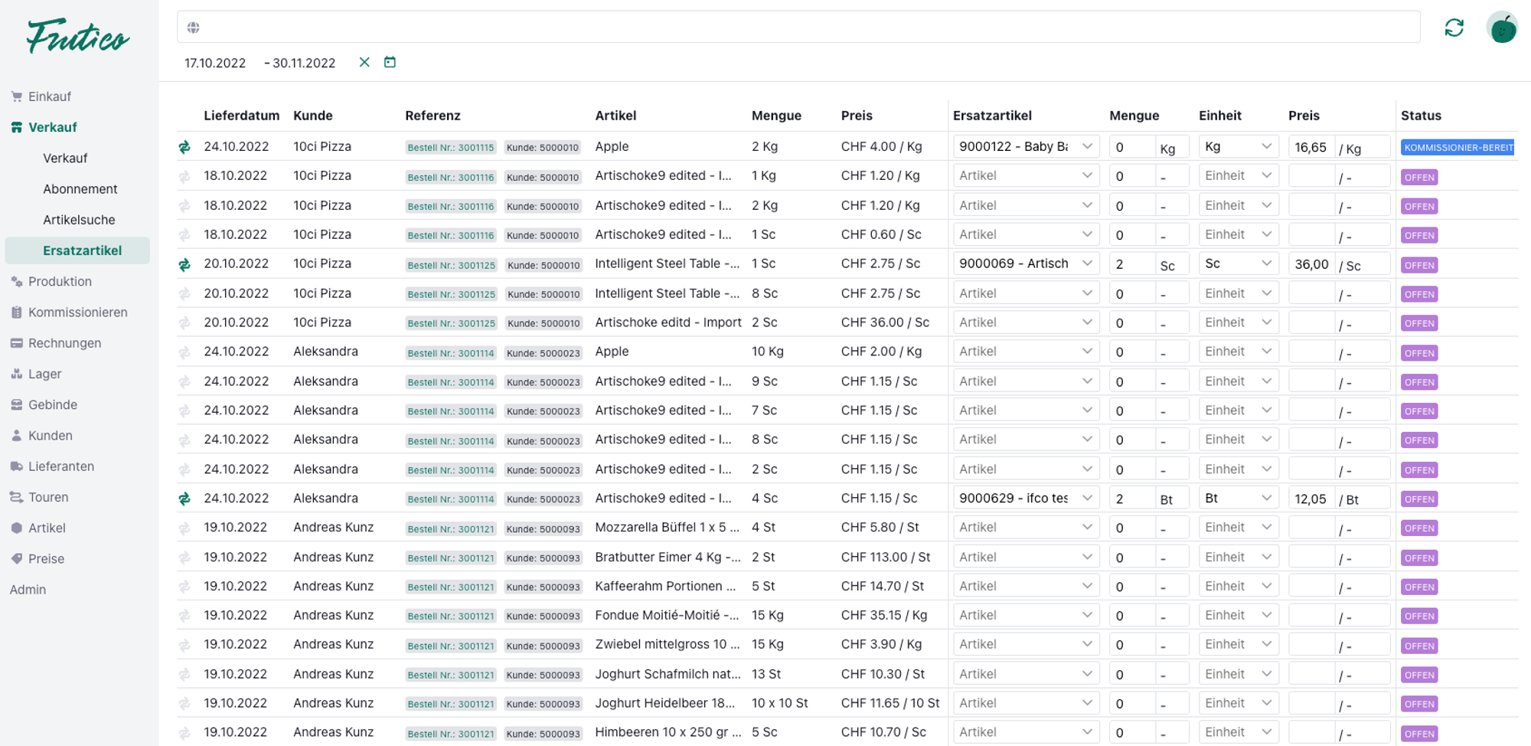1531x746 pixels.
Task: Open Artikel dropdown for Bratbutter Eimer row
Action: pyautogui.click(x=1025, y=558)
